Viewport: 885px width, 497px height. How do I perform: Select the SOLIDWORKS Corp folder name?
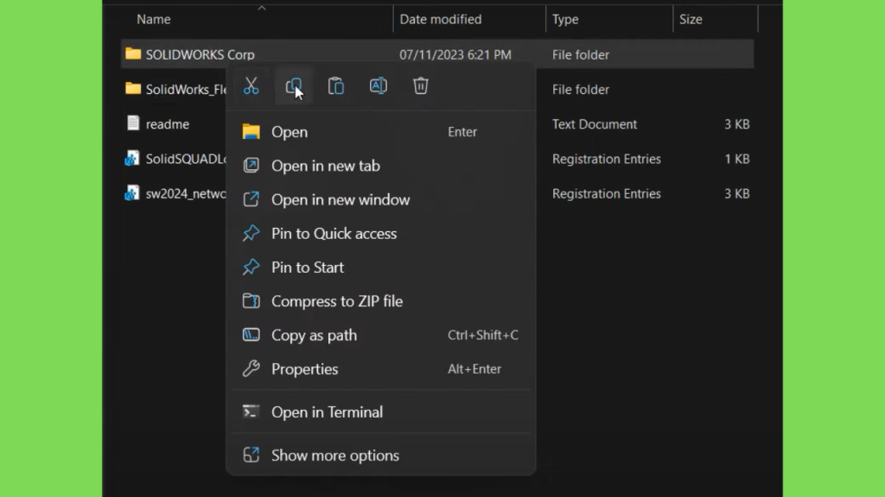[x=201, y=54]
